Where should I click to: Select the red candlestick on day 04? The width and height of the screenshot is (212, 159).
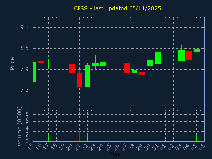[x=189, y=56]
